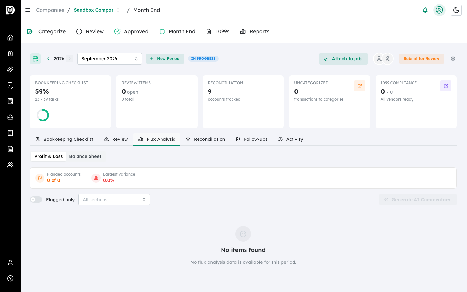
Task: Open the users group sidebar icon
Action: click(x=10, y=165)
